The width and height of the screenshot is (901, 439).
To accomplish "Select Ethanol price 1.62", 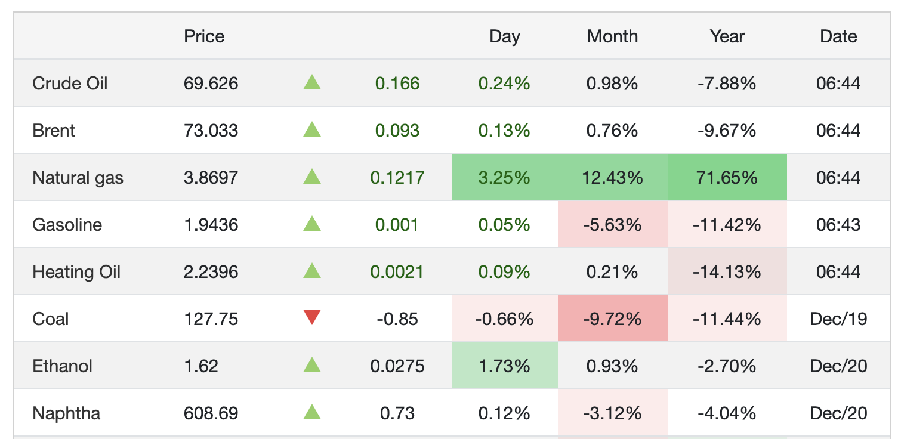I will coord(201,366).
